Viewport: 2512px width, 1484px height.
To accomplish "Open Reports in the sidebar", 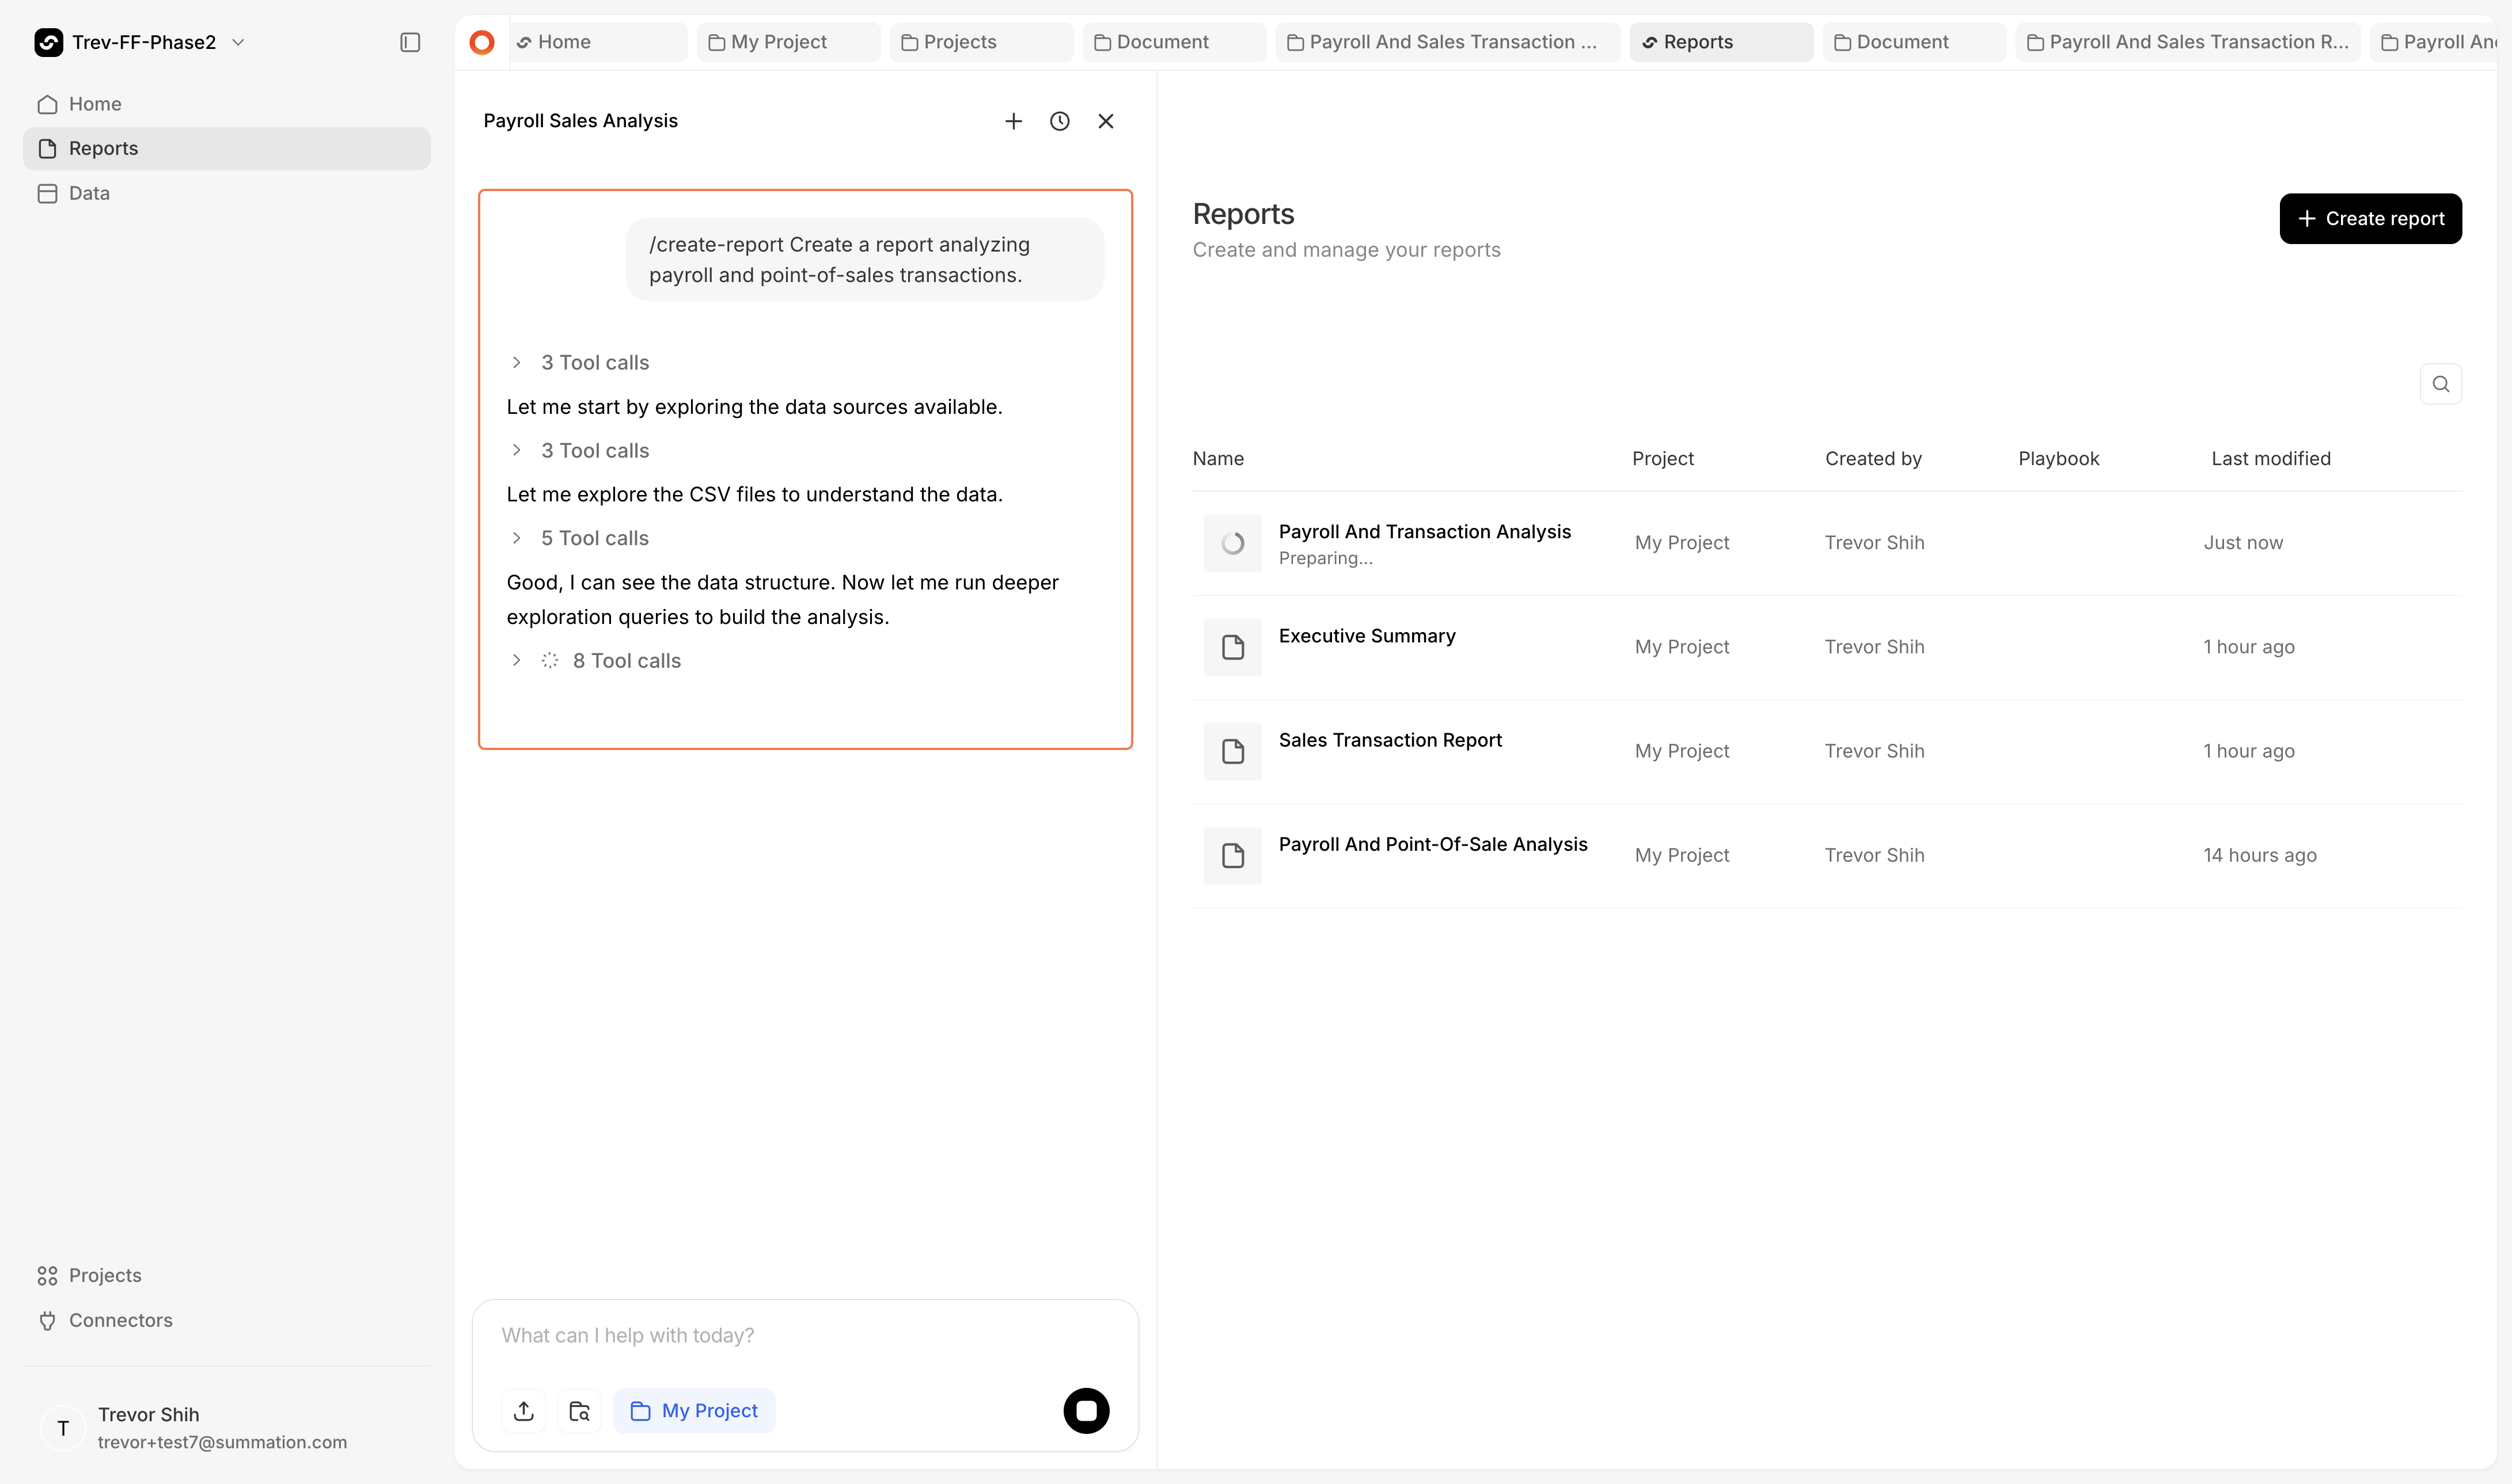I will coord(227,148).
